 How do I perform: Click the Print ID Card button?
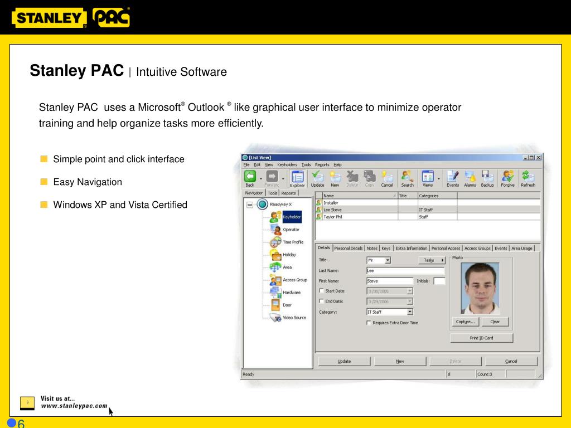click(x=481, y=338)
